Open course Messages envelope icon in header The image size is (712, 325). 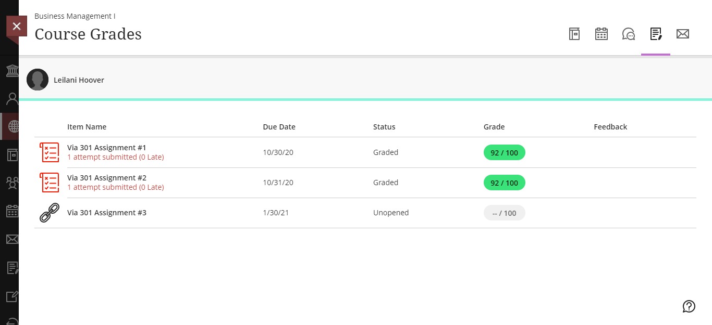tap(683, 34)
